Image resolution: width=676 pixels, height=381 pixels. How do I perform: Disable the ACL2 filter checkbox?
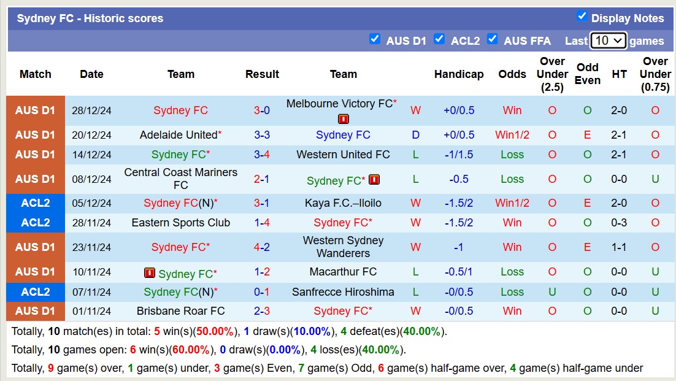coord(439,39)
